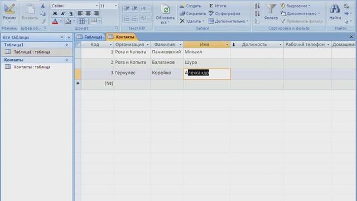
Task: Delete record using Удалить
Action: [192, 21]
